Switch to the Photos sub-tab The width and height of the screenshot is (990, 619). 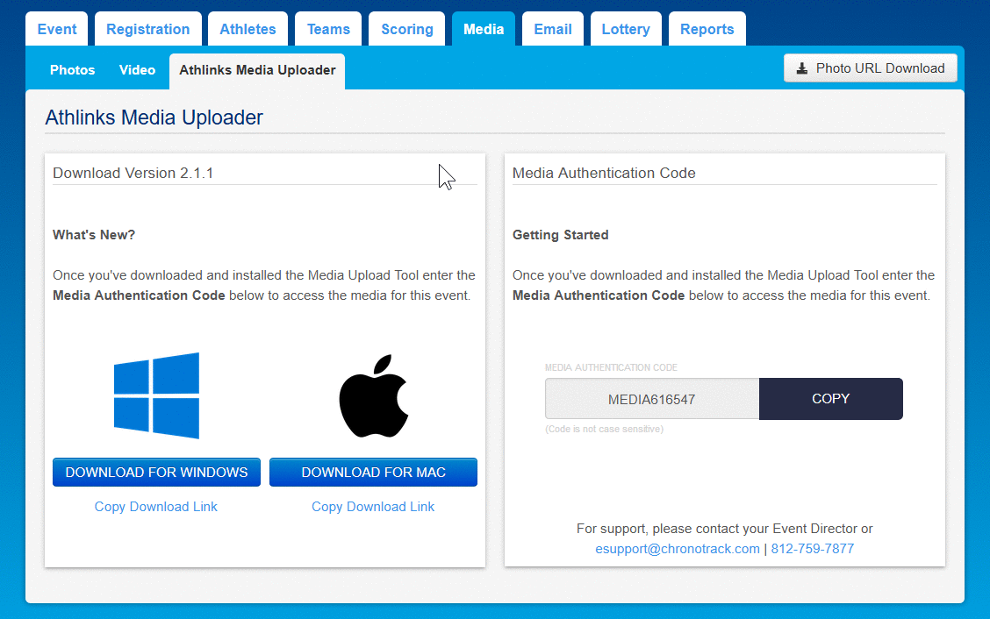[73, 70]
